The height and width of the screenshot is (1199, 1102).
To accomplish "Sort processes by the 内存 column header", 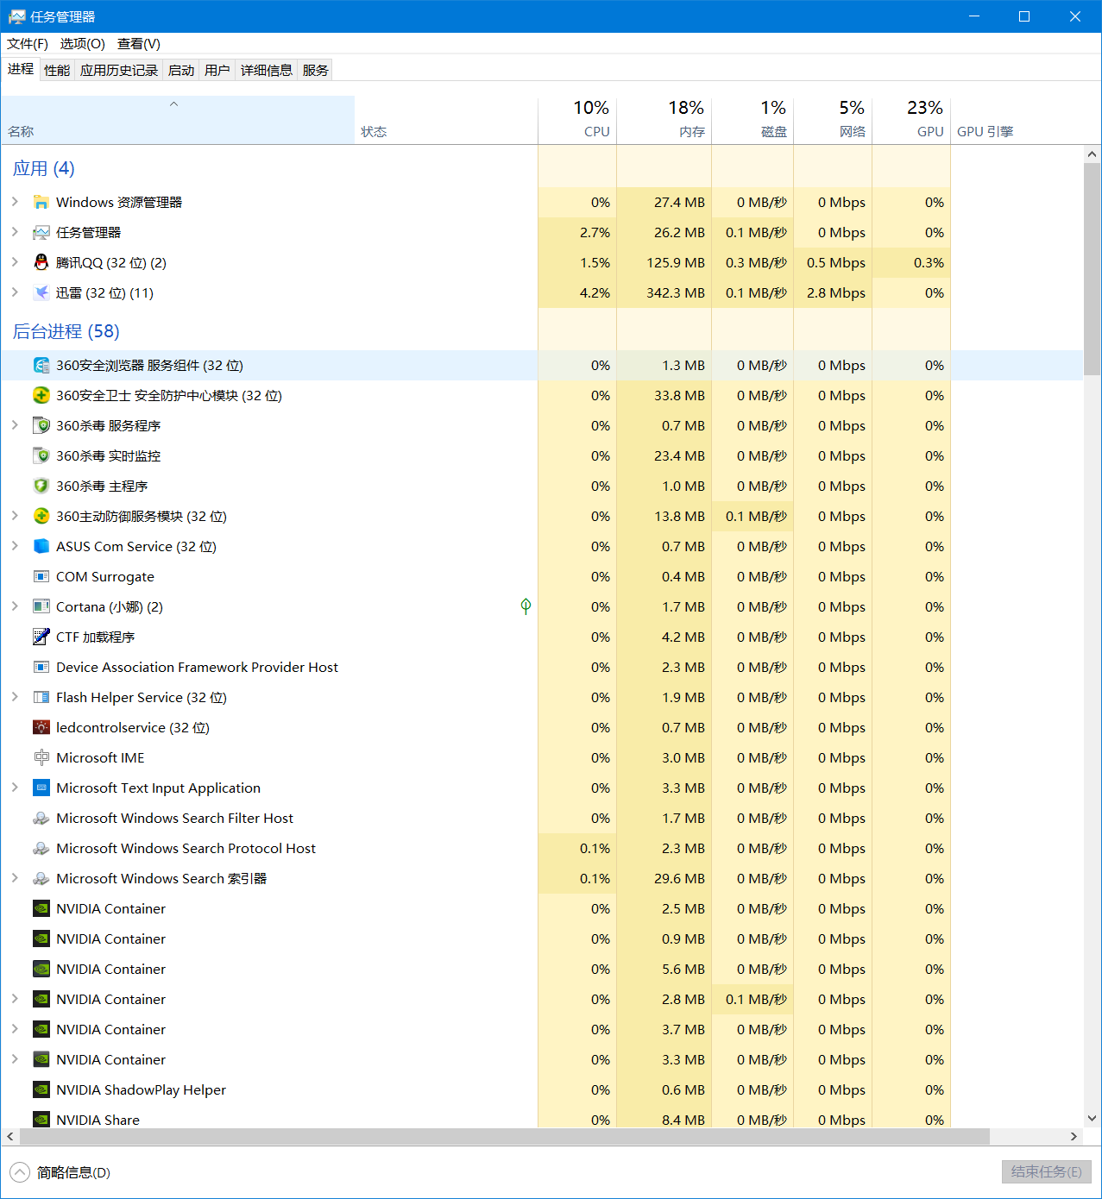I will [664, 119].
